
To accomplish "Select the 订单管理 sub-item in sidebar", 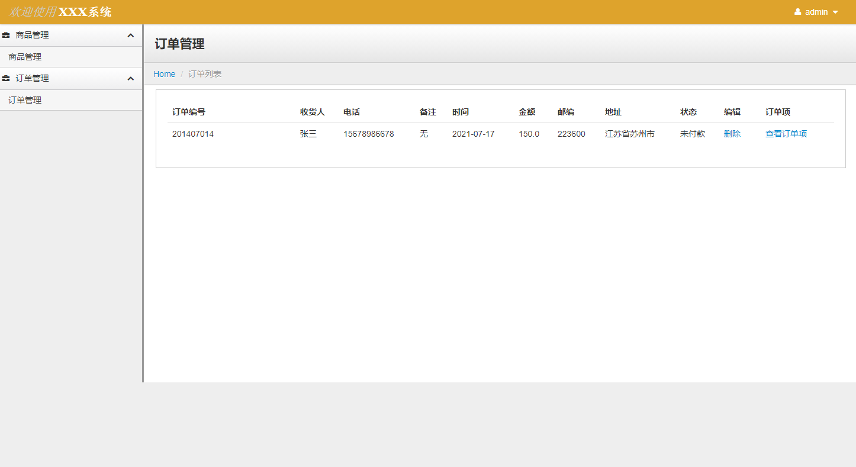I will point(25,101).
